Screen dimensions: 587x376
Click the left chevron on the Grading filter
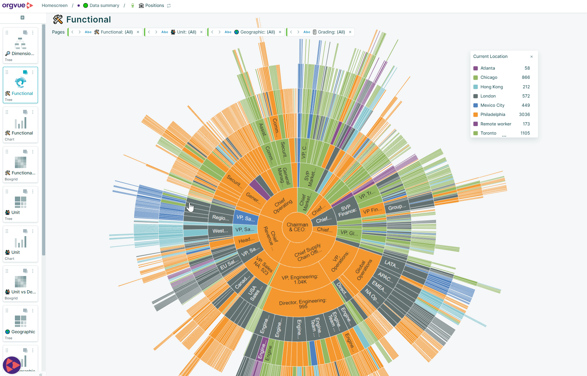coord(291,32)
